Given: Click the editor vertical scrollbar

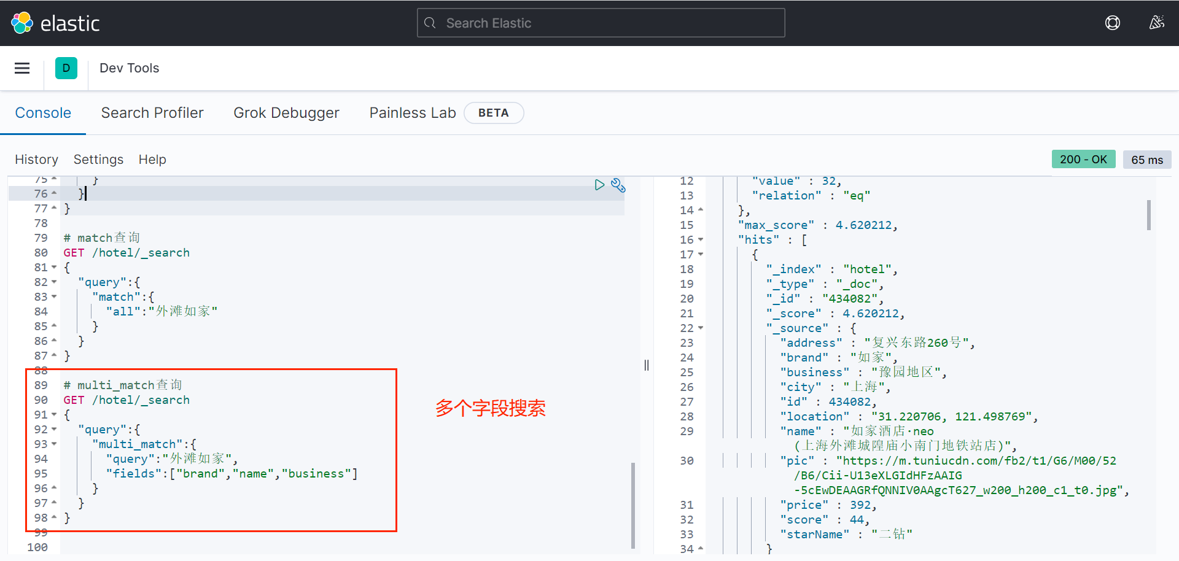Looking at the screenshot, I should click(633, 505).
